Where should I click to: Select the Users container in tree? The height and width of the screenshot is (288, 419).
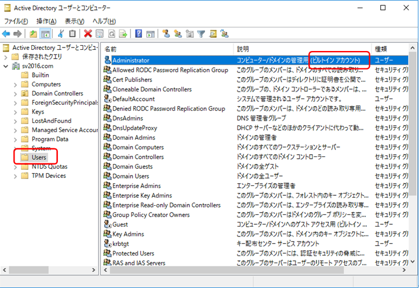tap(39, 158)
